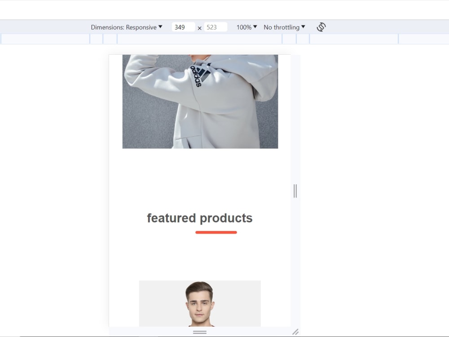Screen dimensions: 449x337
Task: Click the right-edge viewport resize handle
Action: [x=295, y=191]
